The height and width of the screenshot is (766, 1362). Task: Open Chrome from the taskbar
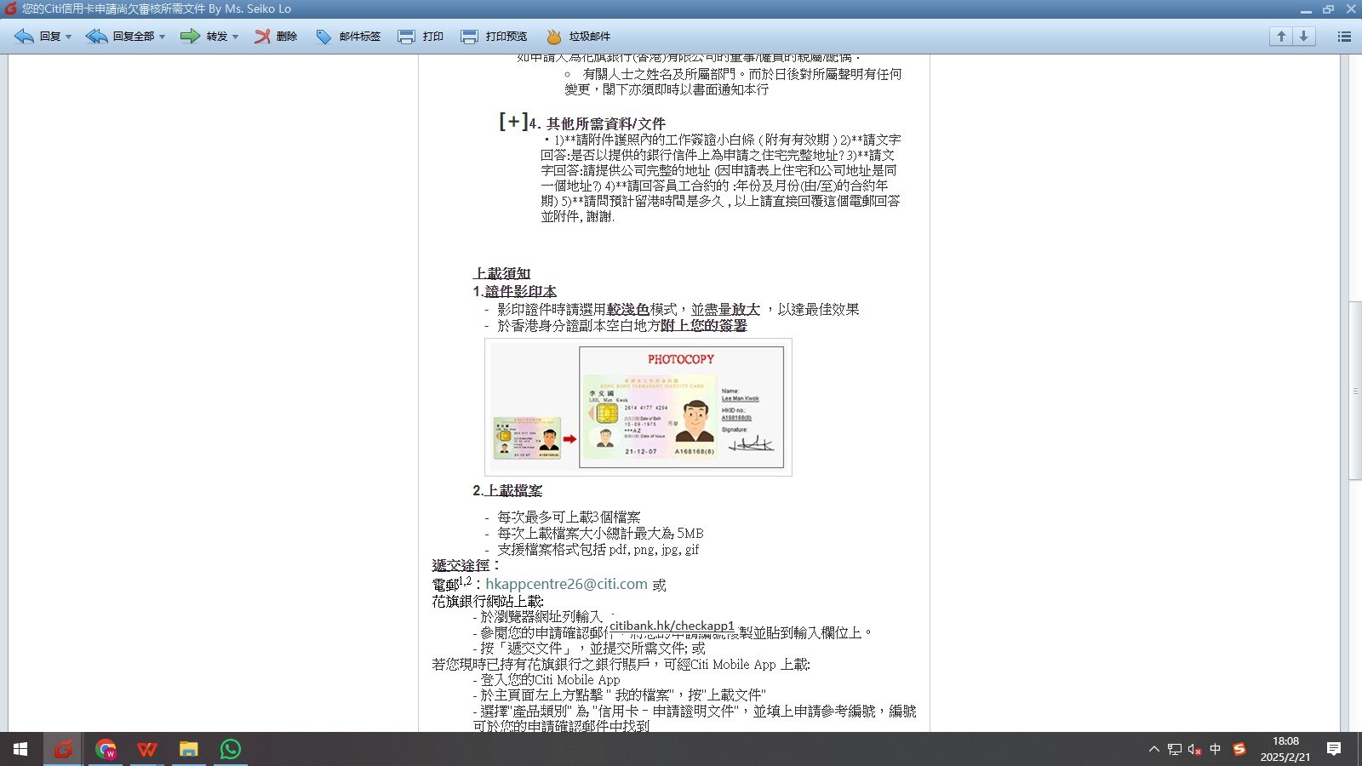click(x=106, y=749)
